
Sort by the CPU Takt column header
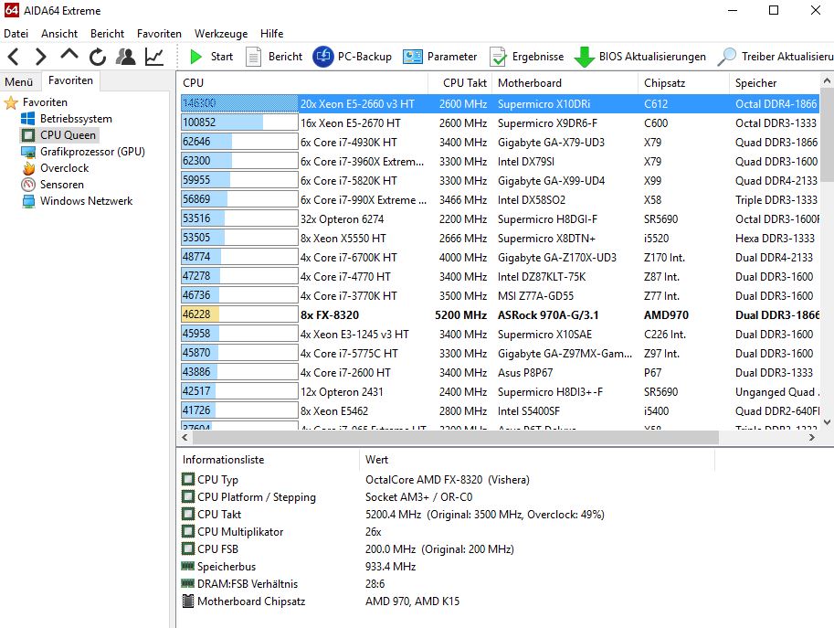(460, 83)
